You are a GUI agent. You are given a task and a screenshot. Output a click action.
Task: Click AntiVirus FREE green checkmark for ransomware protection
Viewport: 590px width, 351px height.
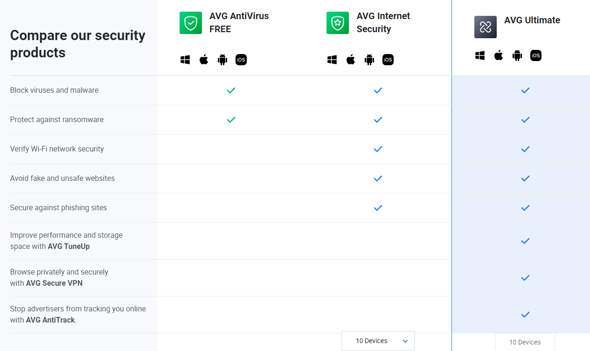pyautogui.click(x=231, y=120)
